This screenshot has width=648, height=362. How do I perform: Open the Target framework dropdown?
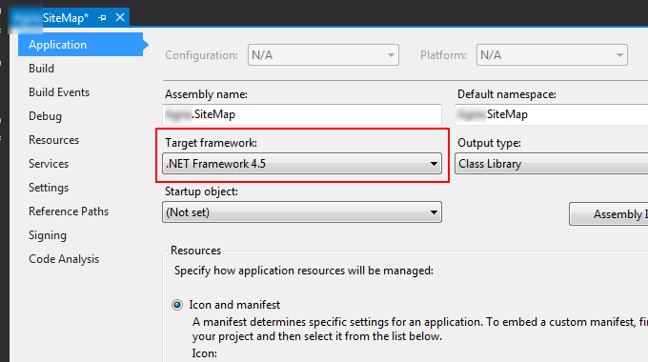[x=302, y=164]
